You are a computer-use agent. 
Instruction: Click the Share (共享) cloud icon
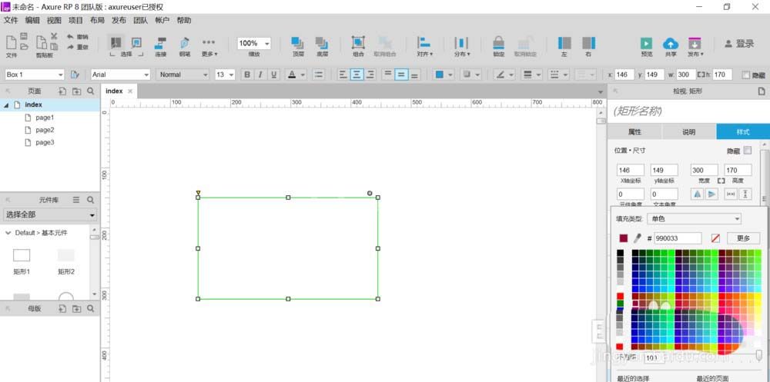671,43
